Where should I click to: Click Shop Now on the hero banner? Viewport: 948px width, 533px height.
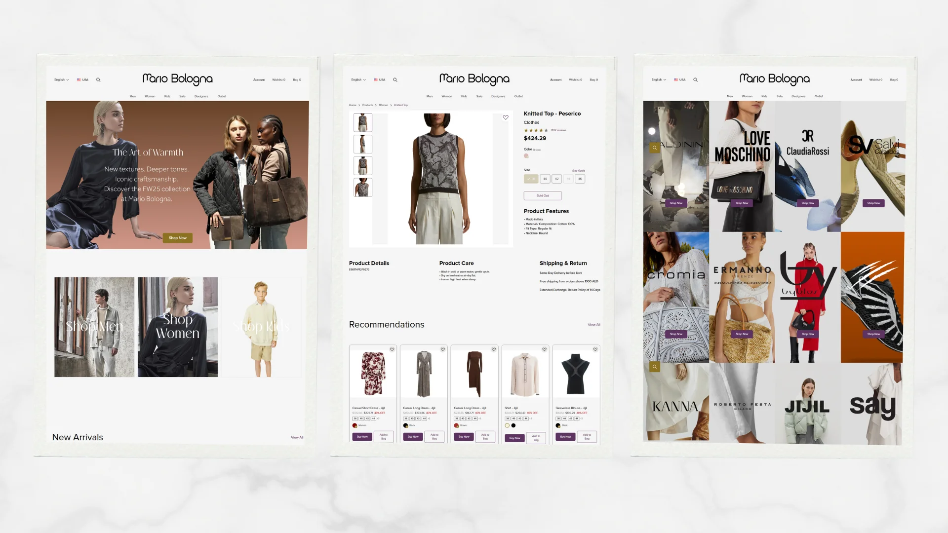[178, 238]
